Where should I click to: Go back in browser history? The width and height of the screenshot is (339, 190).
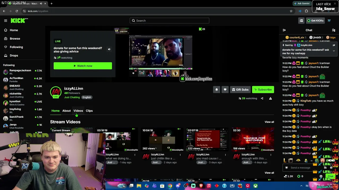pyautogui.click(x=4, y=11)
